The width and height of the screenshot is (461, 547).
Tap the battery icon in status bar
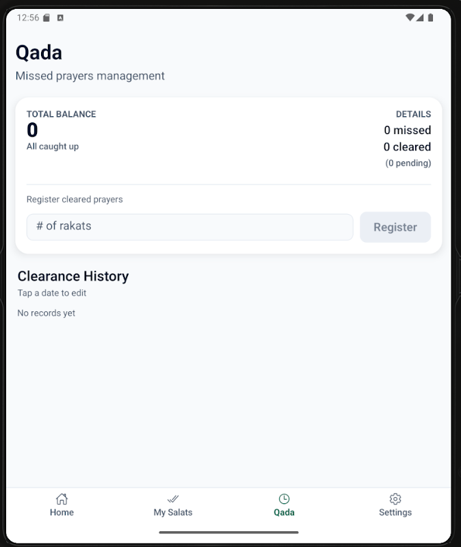coord(430,18)
